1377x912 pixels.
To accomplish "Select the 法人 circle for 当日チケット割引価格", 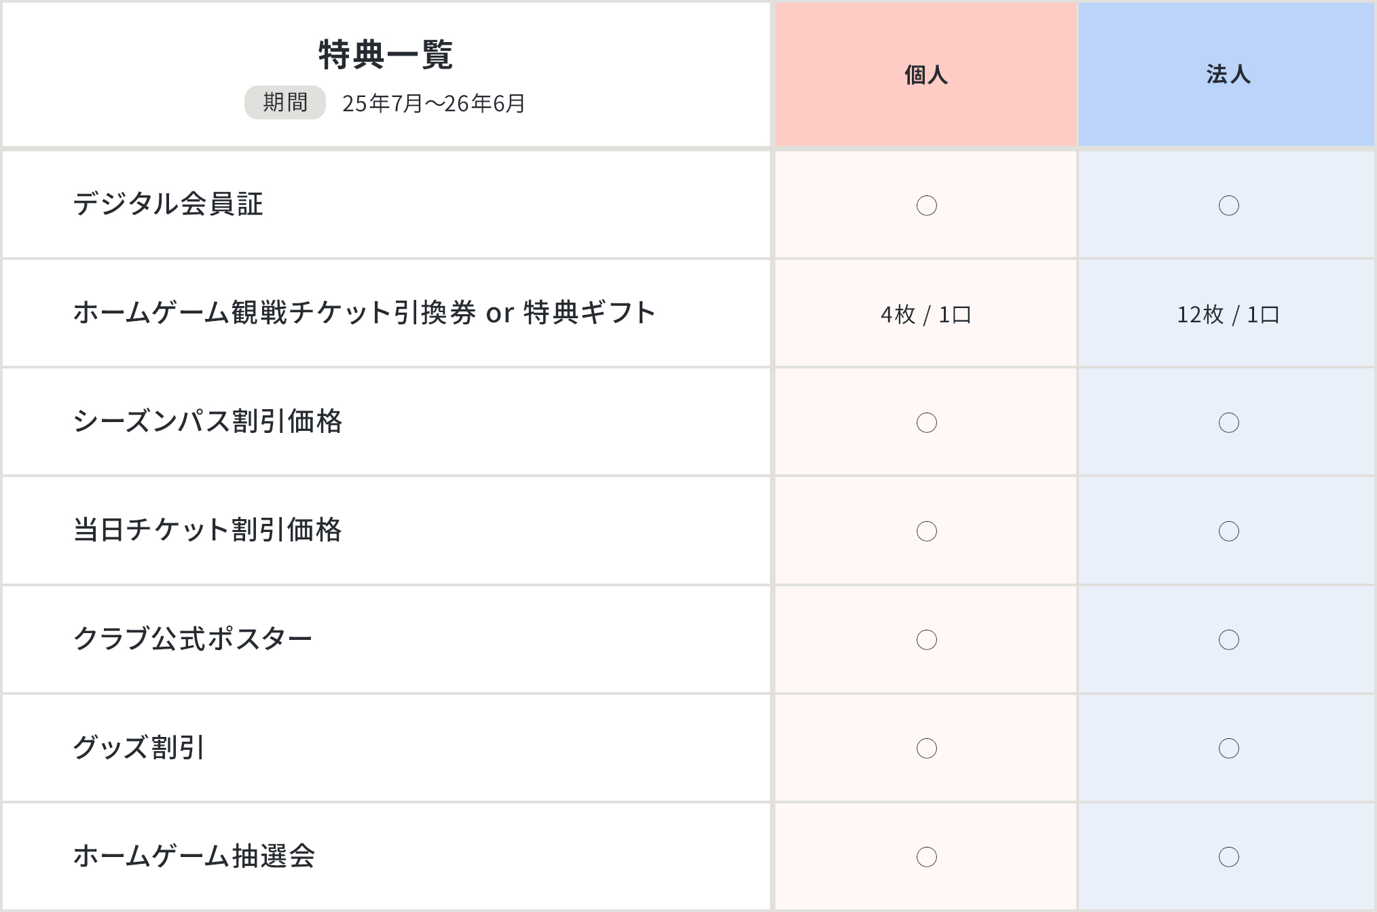I will click(x=1228, y=531).
